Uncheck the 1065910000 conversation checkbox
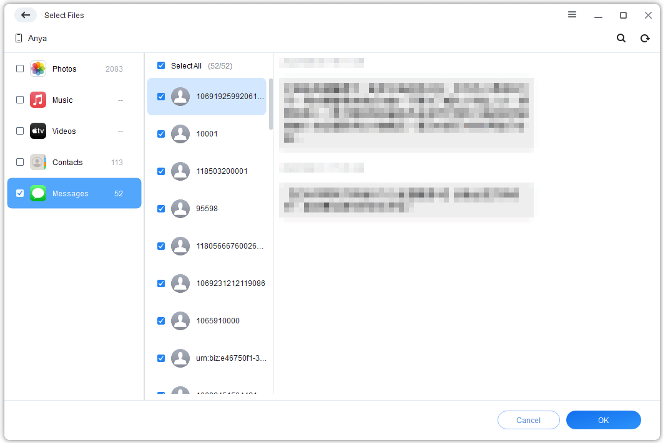The height and width of the screenshot is (443, 663). [x=161, y=321]
